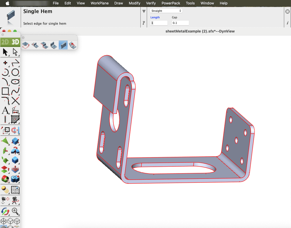Click the italic i info button
This screenshot has width=291, height=228.
click(x=288, y=23)
